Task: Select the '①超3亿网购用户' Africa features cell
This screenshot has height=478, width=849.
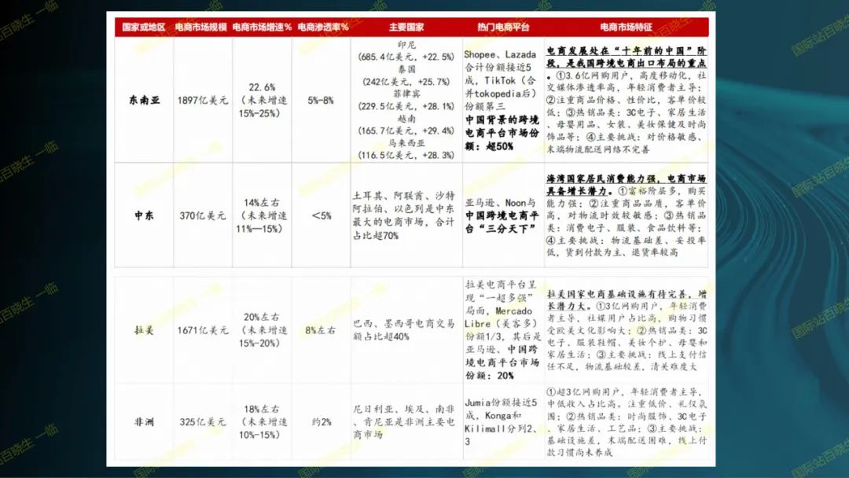Action: tap(627, 421)
